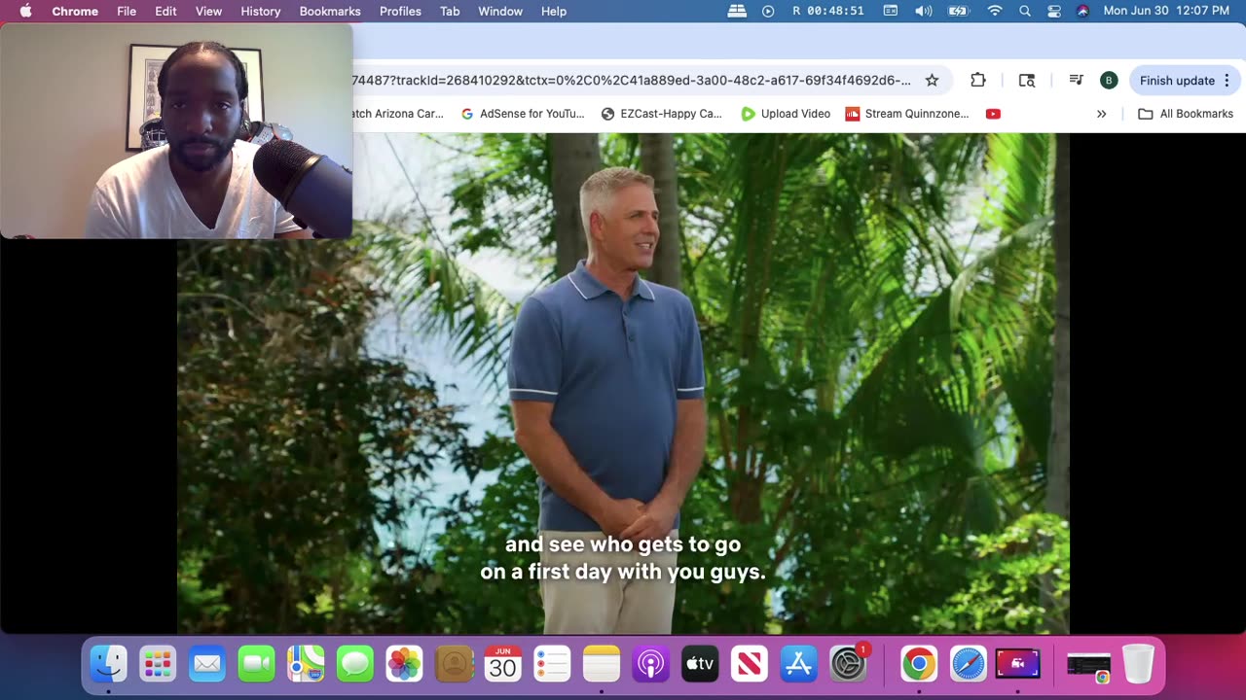Click the address bar URL field

coord(632,81)
